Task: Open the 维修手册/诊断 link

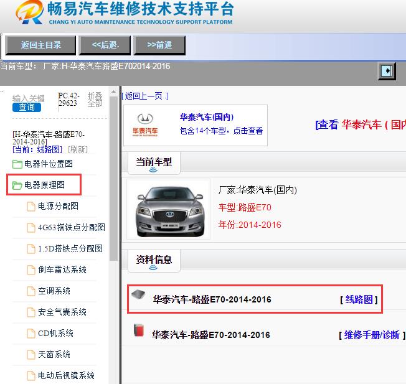Action: tap(372, 335)
